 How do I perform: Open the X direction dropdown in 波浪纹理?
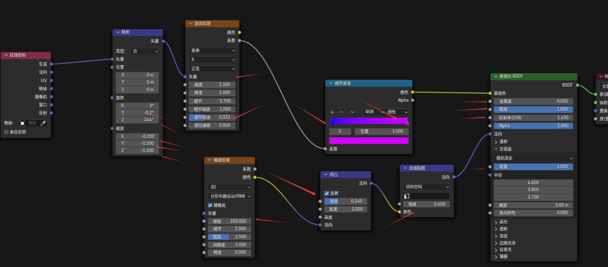coord(212,60)
